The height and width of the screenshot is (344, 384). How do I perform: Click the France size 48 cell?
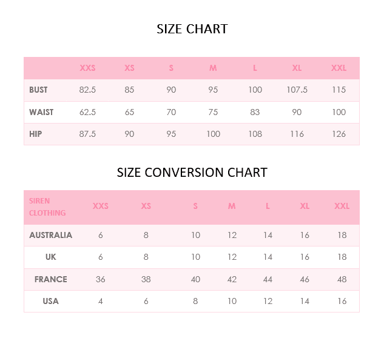[342, 279]
